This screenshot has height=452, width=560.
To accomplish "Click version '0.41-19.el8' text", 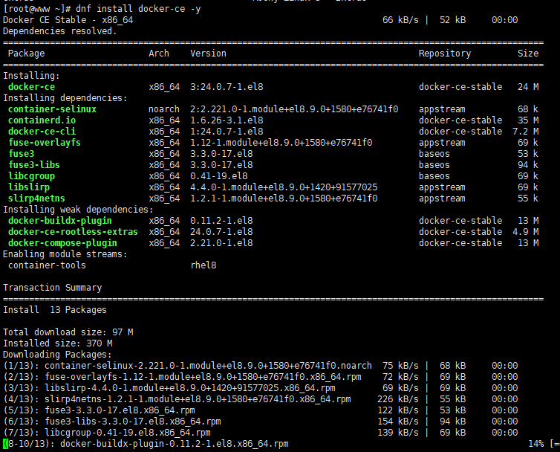I will point(218,176).
